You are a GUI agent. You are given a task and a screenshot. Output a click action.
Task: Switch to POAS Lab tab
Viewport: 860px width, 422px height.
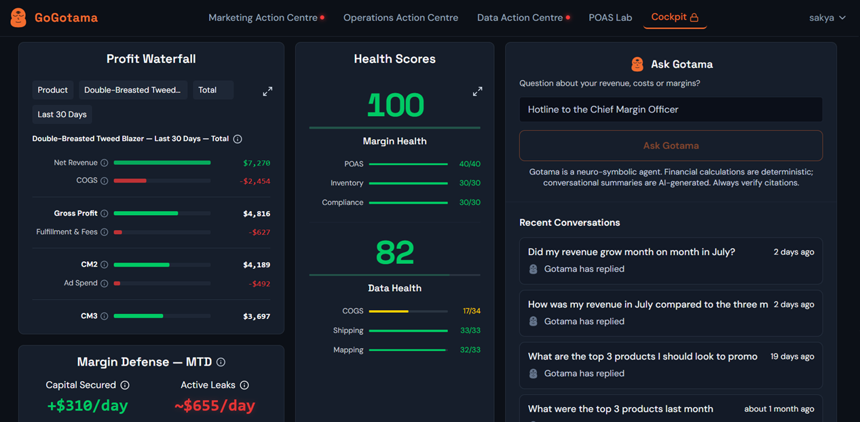point(610,18)
